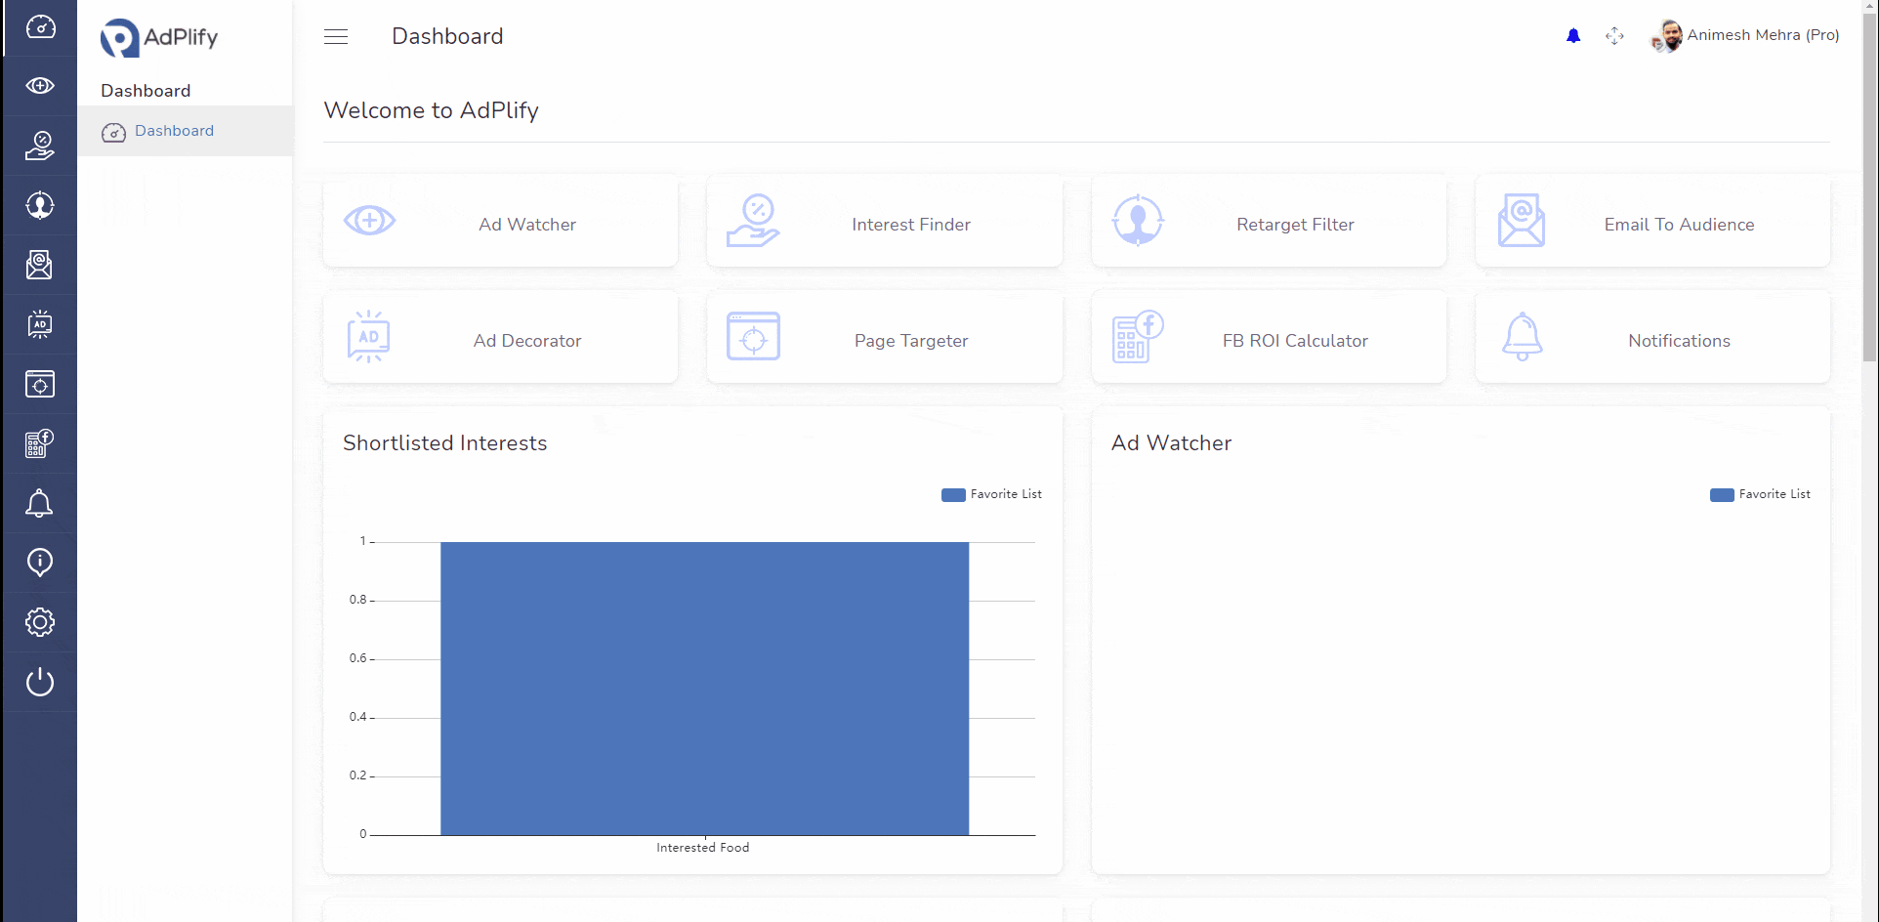
Task: Click Interest Finder icon in left sidebar
Action: [40, 146]
